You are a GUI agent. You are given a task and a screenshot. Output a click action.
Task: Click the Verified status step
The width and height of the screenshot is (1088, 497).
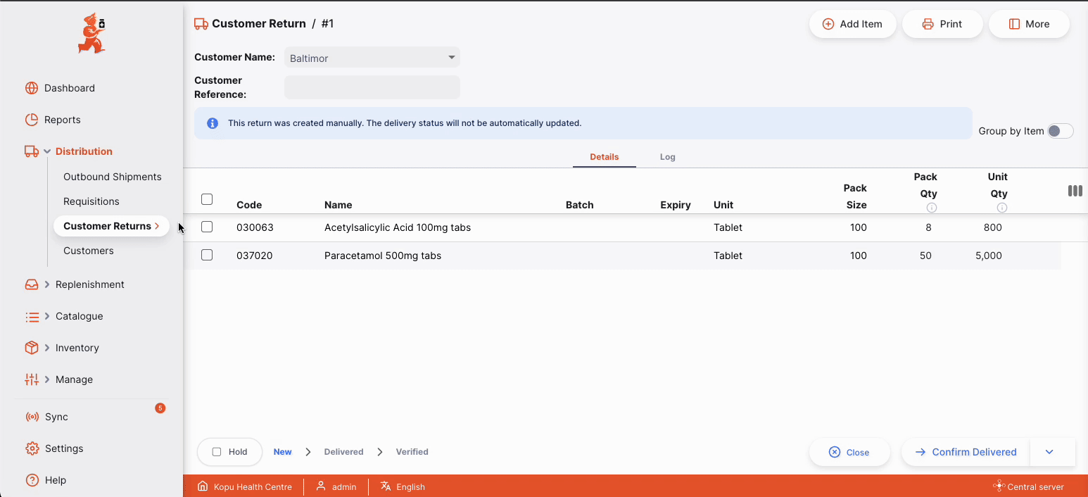[412, 452]
